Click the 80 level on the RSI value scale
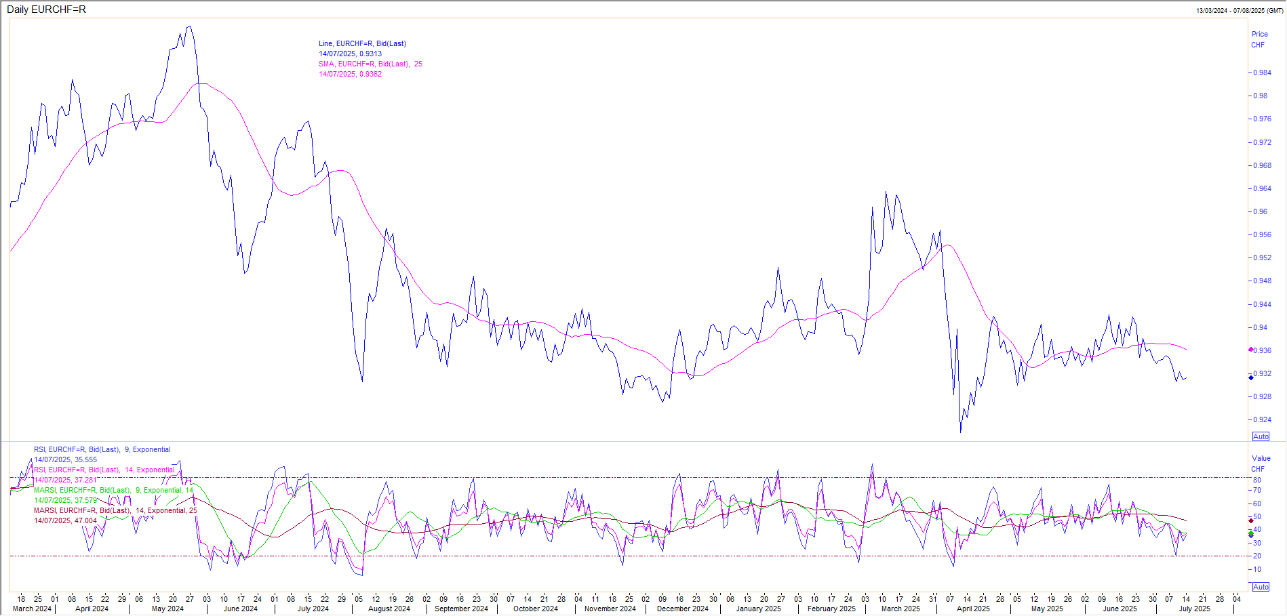1287x616 pixels. click(1256, 480)
